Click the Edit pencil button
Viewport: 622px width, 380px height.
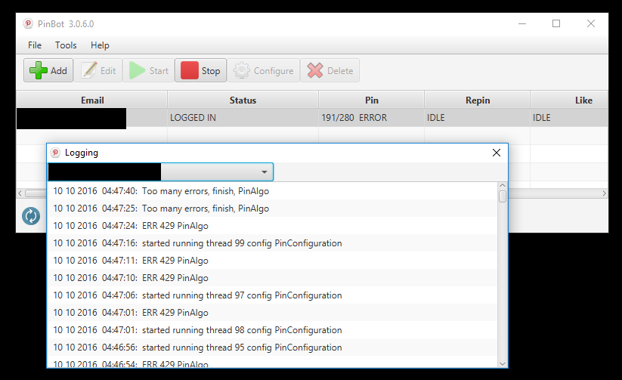click(98, 70)
